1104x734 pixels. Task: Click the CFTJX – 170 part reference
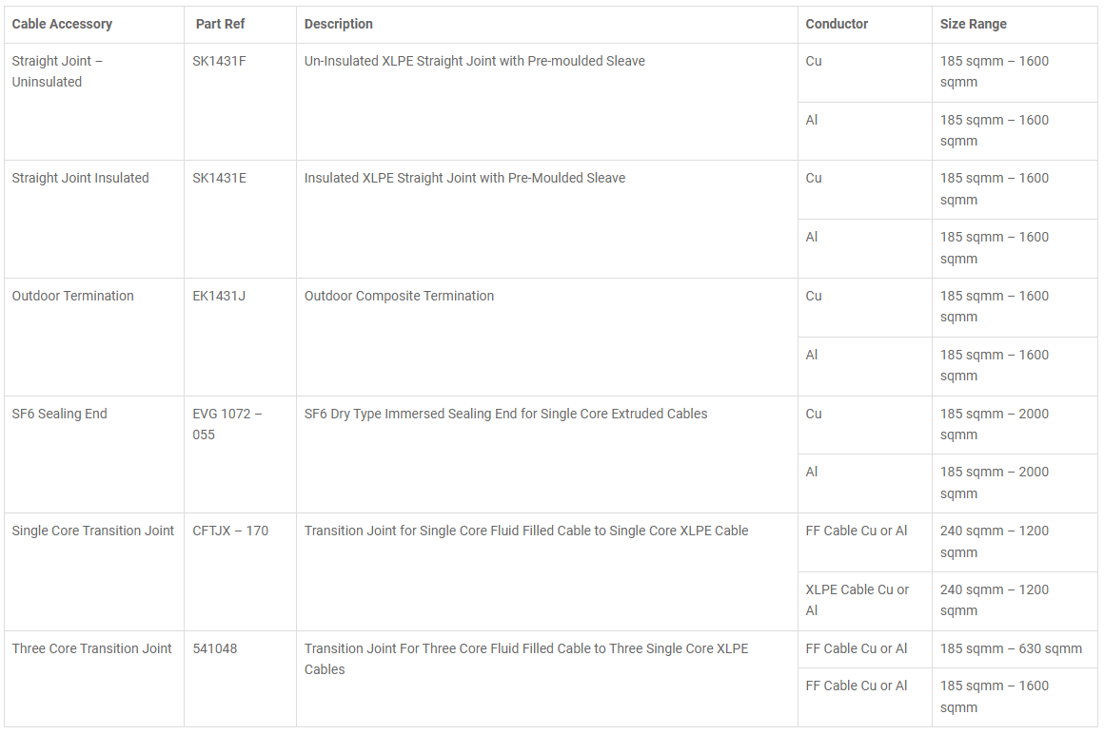pyautogui.click(x=230, y=531)
